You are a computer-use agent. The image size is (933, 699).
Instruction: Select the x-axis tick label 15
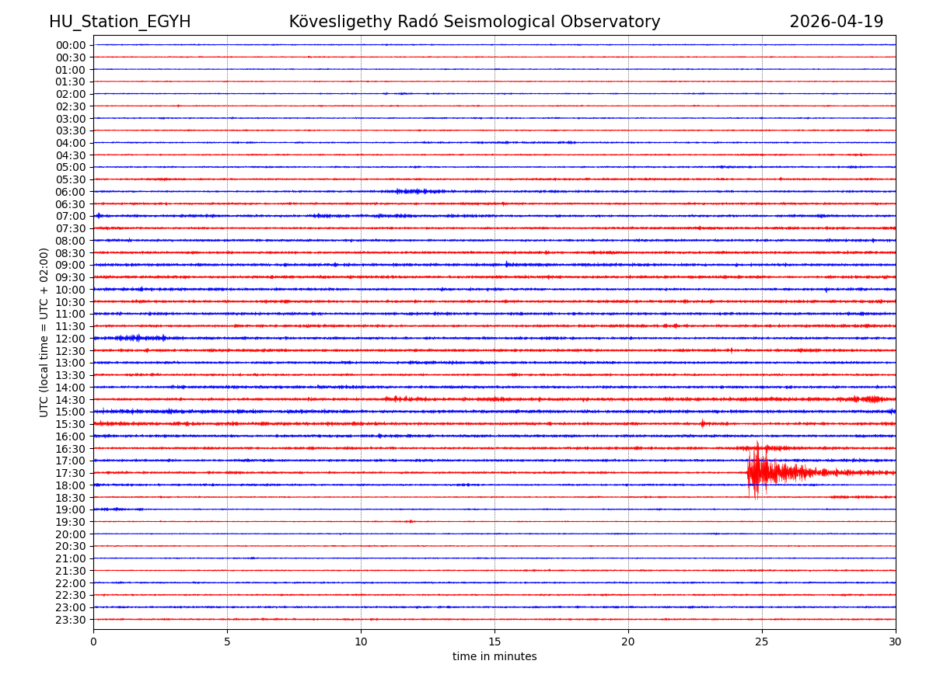pos(494,642)
